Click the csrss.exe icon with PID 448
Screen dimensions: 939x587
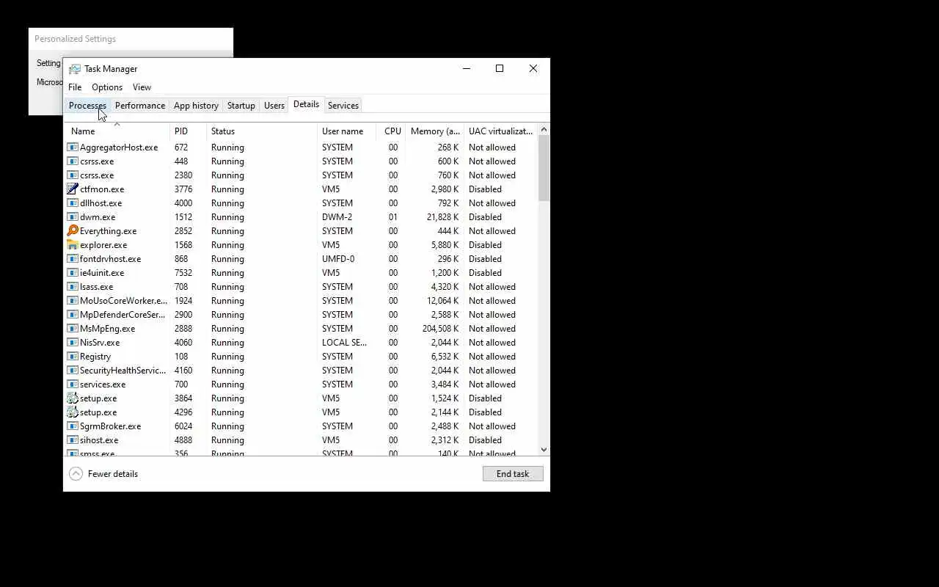pyautogui.click(x=73, y=161)
